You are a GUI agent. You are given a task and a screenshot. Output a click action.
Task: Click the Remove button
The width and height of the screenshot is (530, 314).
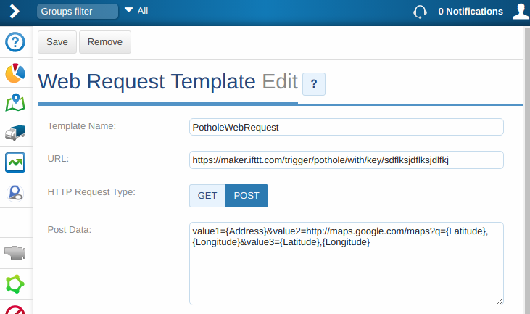click(105, 42)
